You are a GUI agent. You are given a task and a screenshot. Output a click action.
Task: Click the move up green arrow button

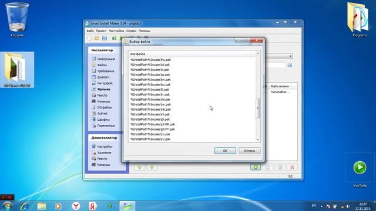coord(139,167)
